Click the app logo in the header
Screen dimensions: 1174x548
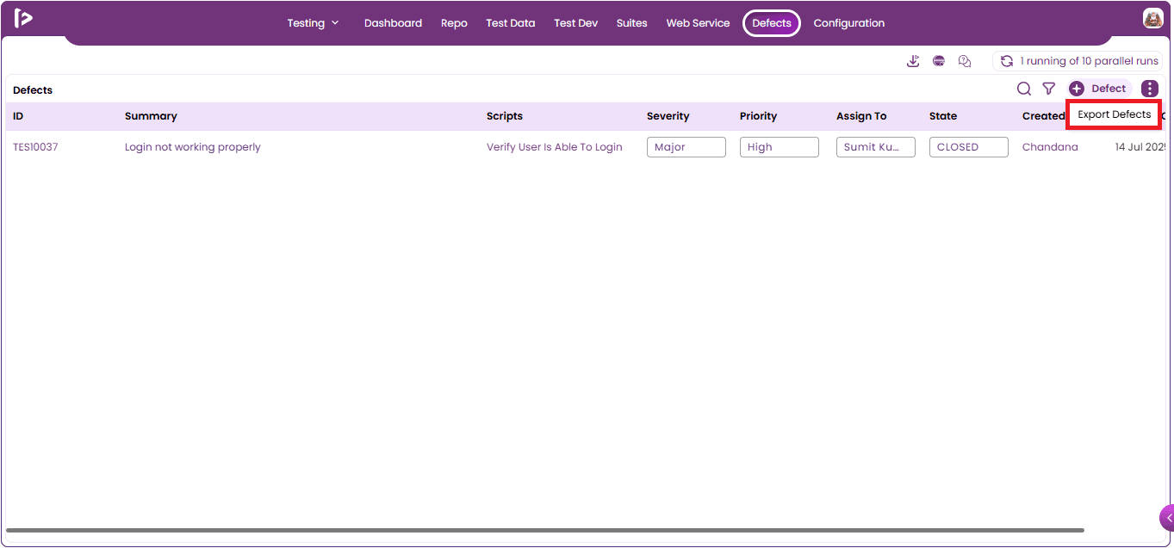[x=23, y=18]
